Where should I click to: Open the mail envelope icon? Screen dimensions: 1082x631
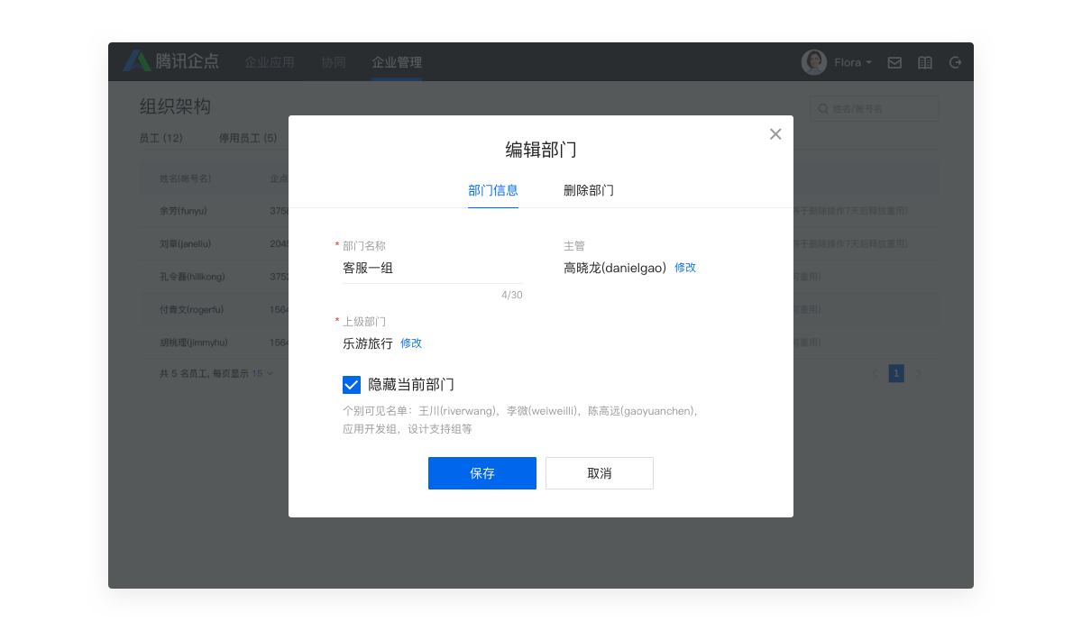point(894,62)
